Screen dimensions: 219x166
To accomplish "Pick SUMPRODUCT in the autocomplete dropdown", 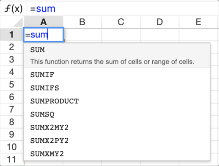I will [x=117, y=101].
